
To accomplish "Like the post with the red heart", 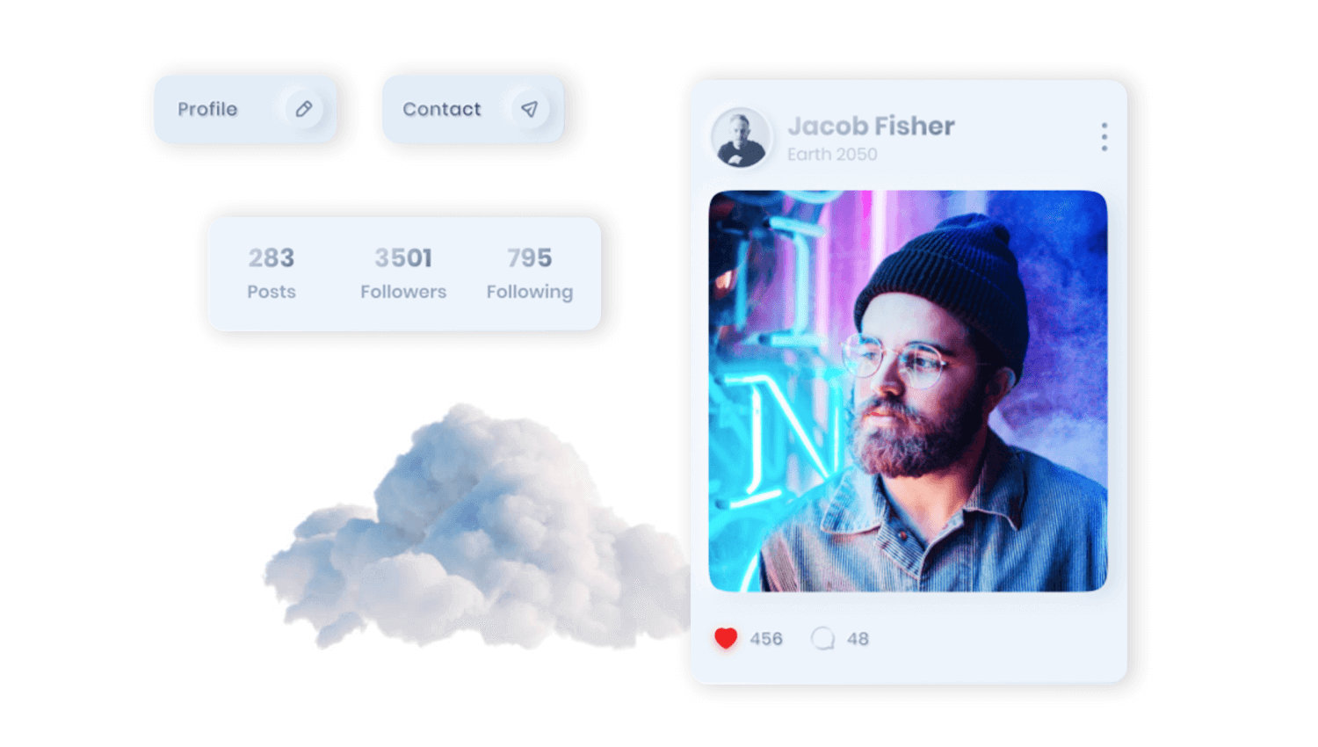I will pyautogui.click(x=726, y=638).
